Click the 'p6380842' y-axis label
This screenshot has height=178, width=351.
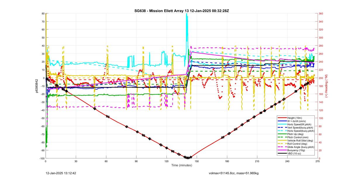point(37,86)
